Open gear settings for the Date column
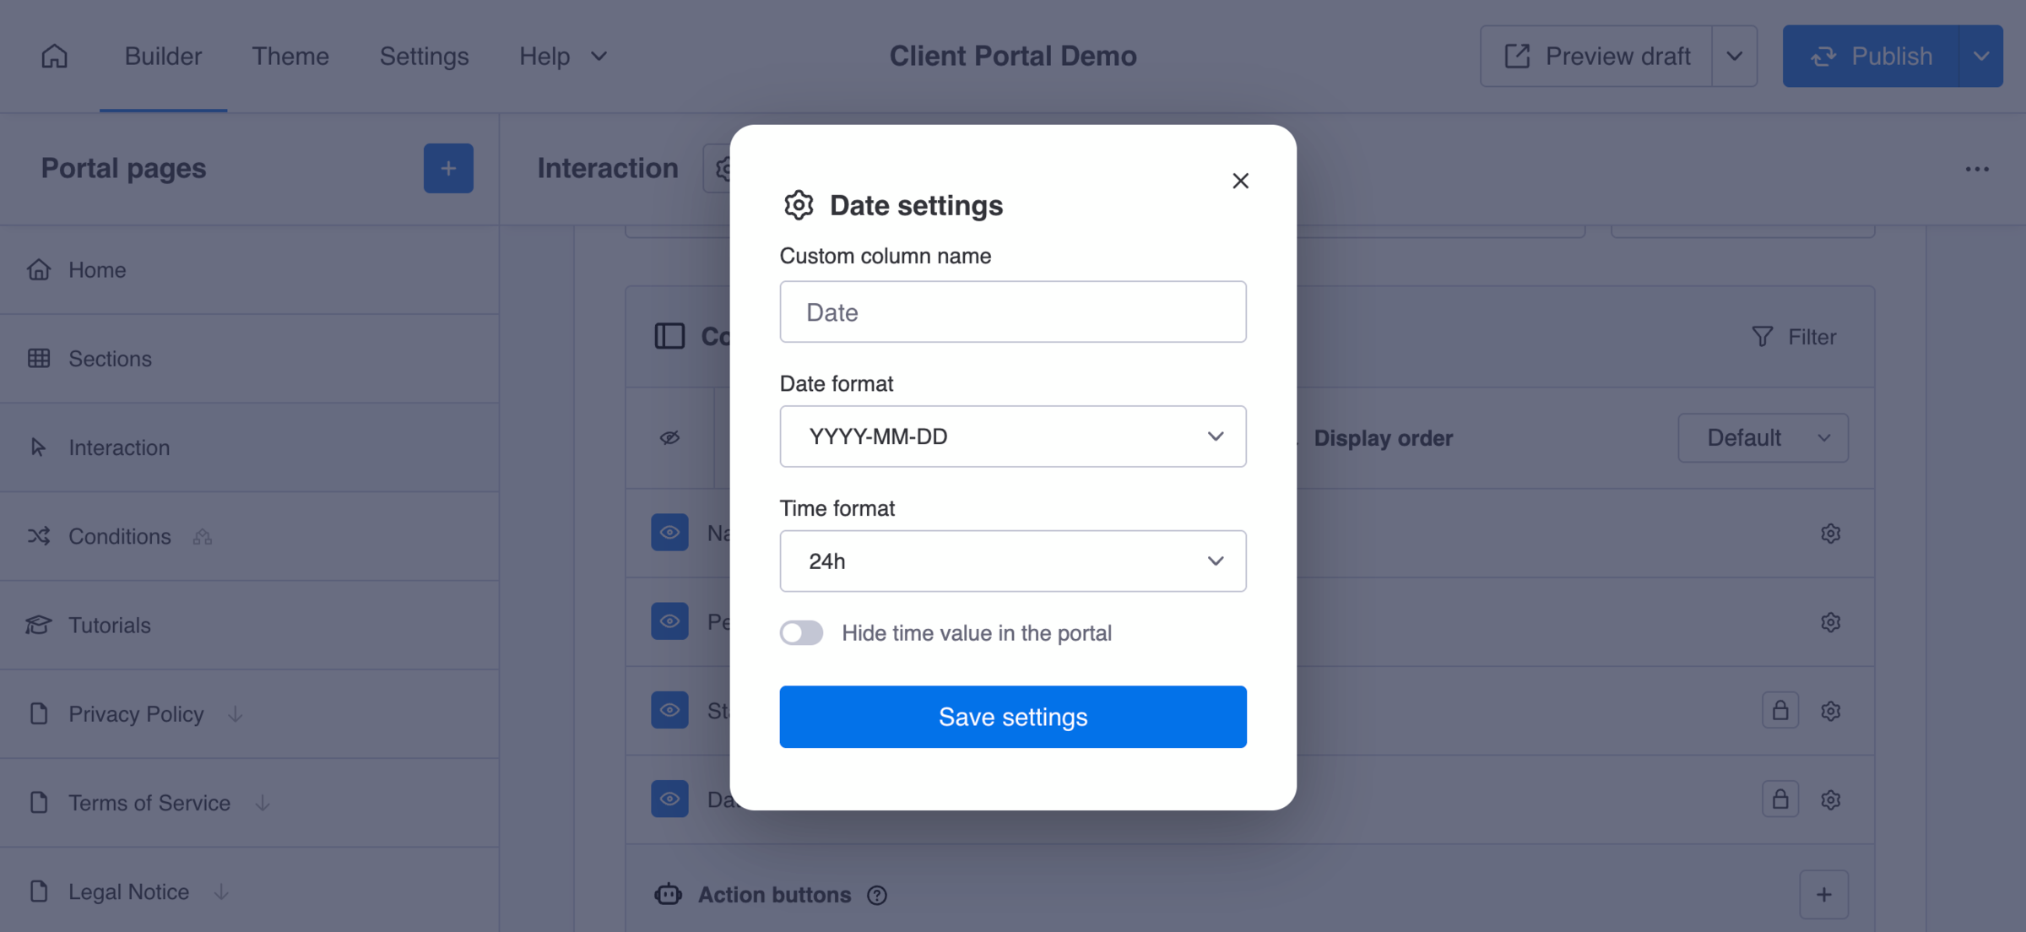 1830,799
